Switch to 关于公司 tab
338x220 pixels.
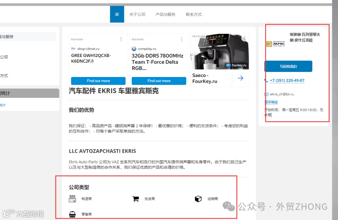(137, 14)
